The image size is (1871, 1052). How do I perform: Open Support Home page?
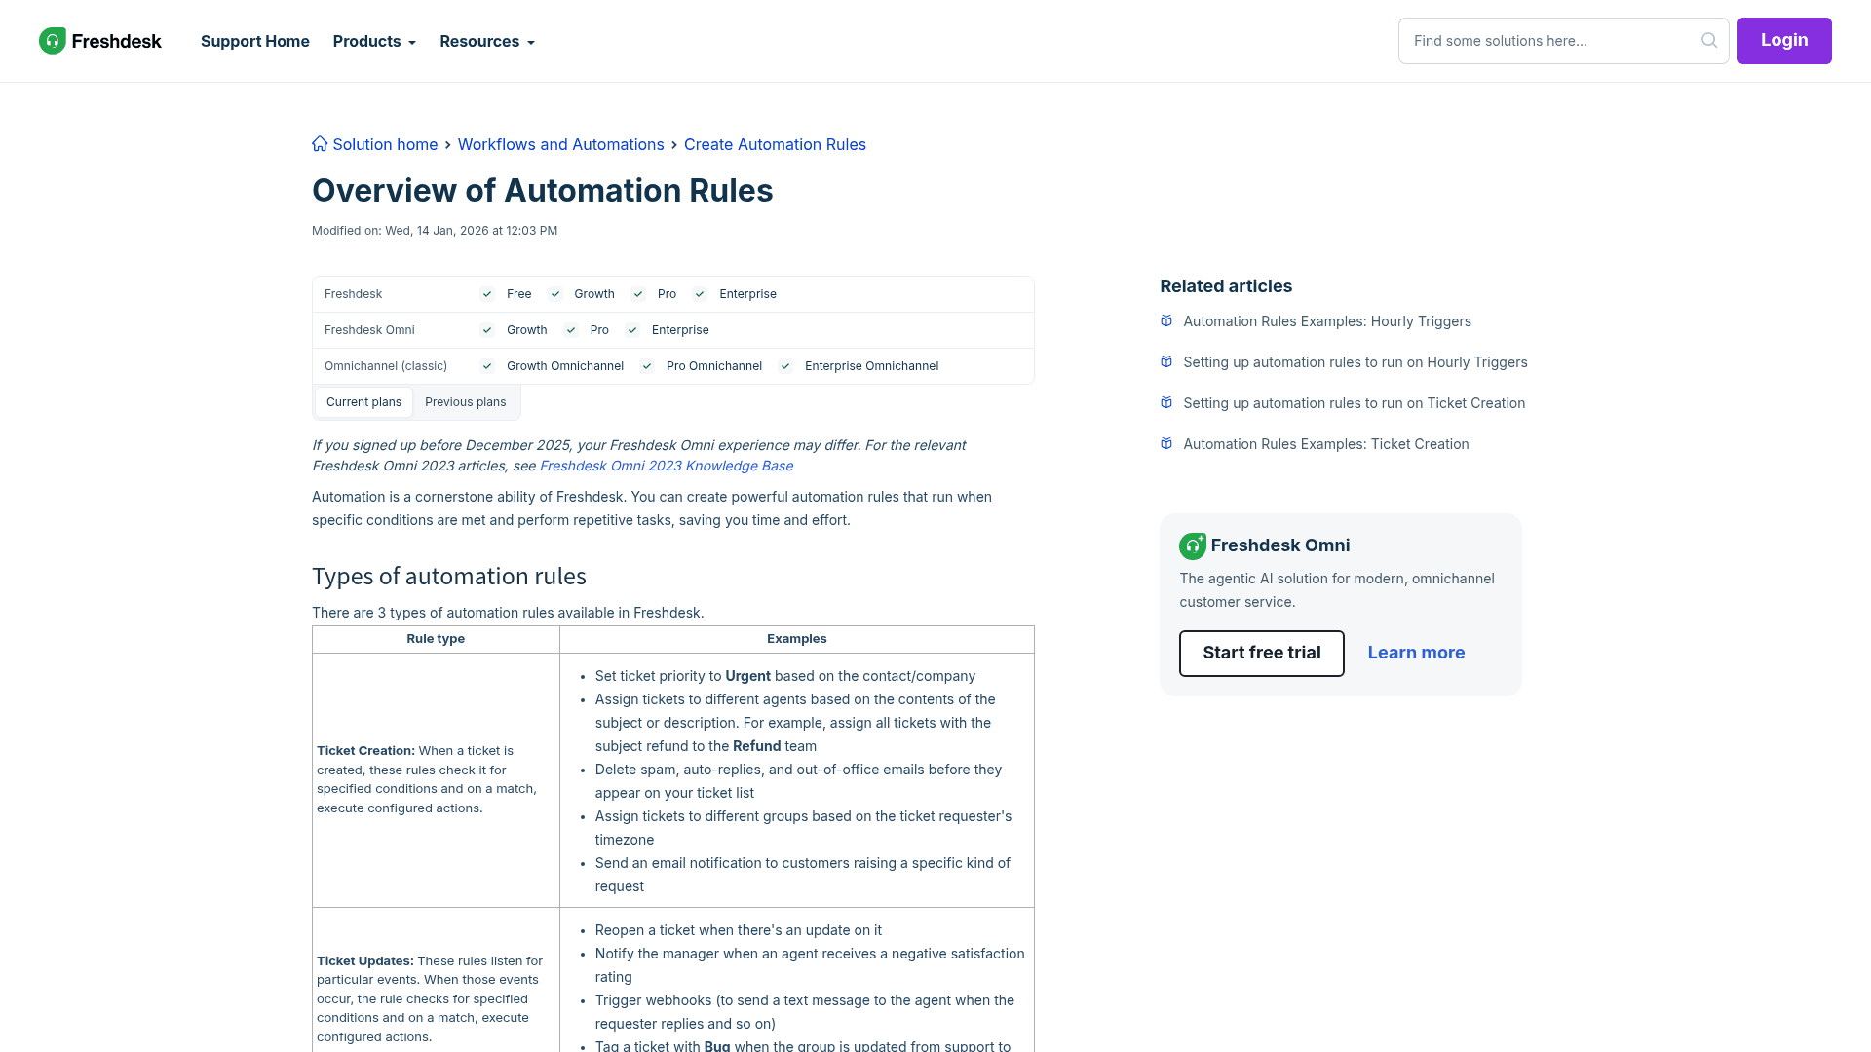click(x=255, y=41)
